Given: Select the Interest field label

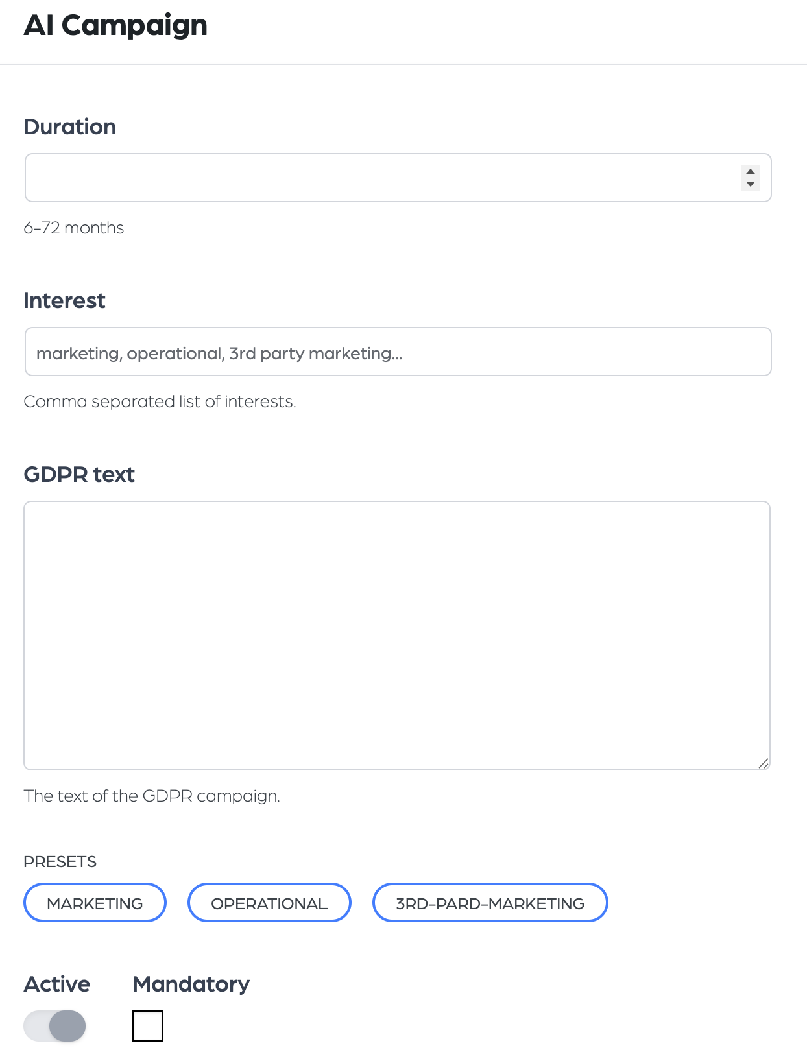Looking at the screenshot, I should (x=64, y=300).
